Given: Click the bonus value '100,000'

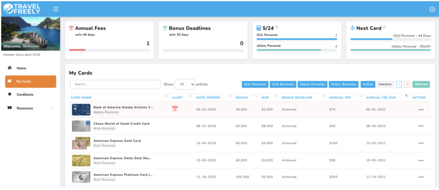Looking at the screenshot, I should [243, 177].
